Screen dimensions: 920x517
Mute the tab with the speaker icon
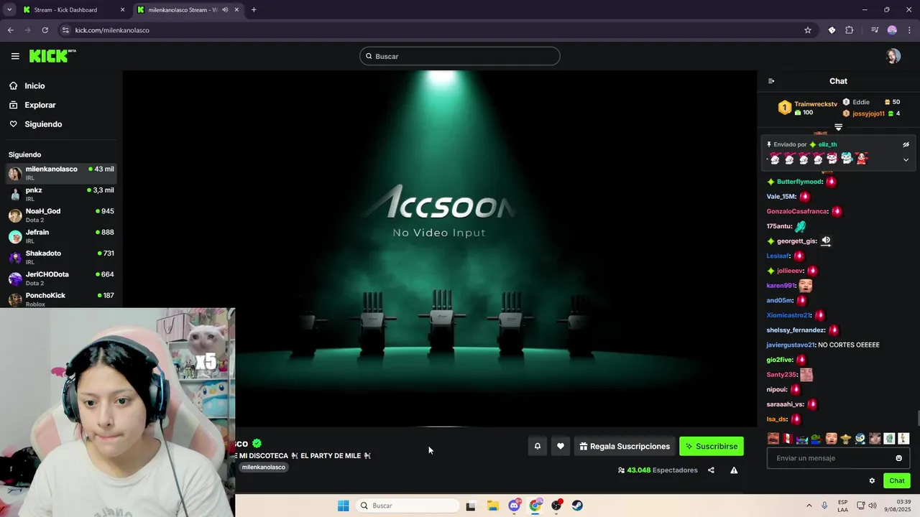pos(225,10)
